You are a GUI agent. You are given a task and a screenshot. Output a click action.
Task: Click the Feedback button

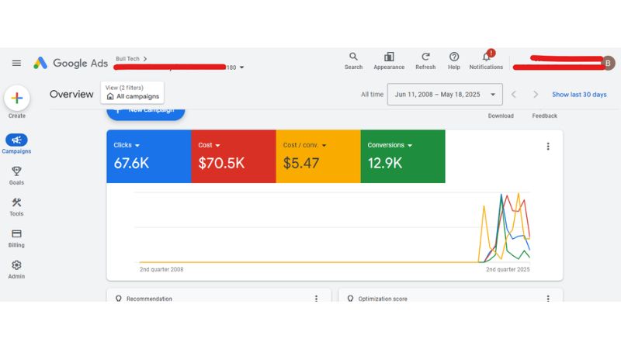544,116
